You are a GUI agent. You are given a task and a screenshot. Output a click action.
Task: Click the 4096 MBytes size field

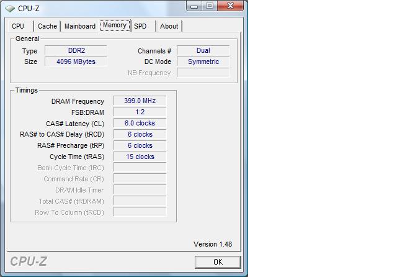point(76,61)
